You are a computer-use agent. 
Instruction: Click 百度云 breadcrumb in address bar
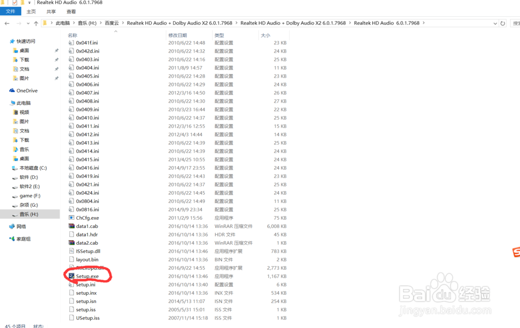112,23
